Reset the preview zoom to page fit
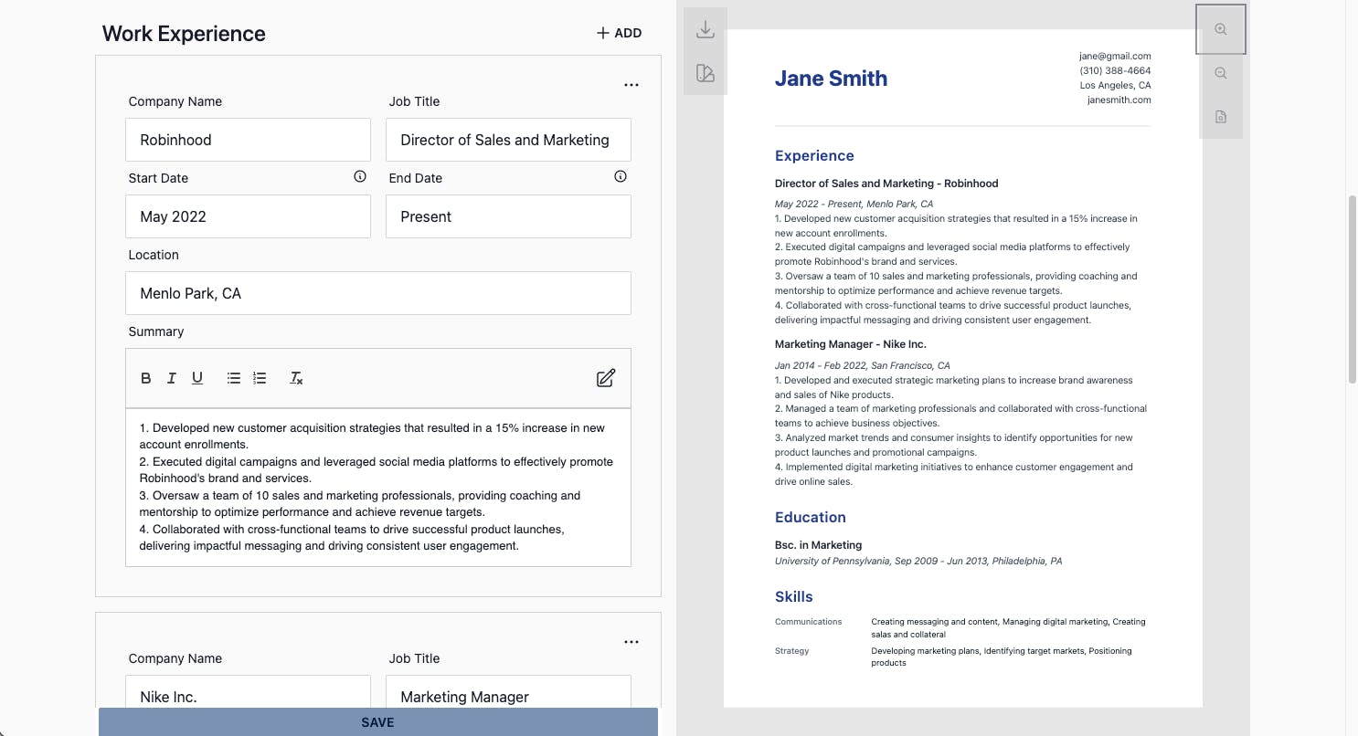This screenshot has width=1358, height=736. pyautogui.click(x=1221, y=117)
